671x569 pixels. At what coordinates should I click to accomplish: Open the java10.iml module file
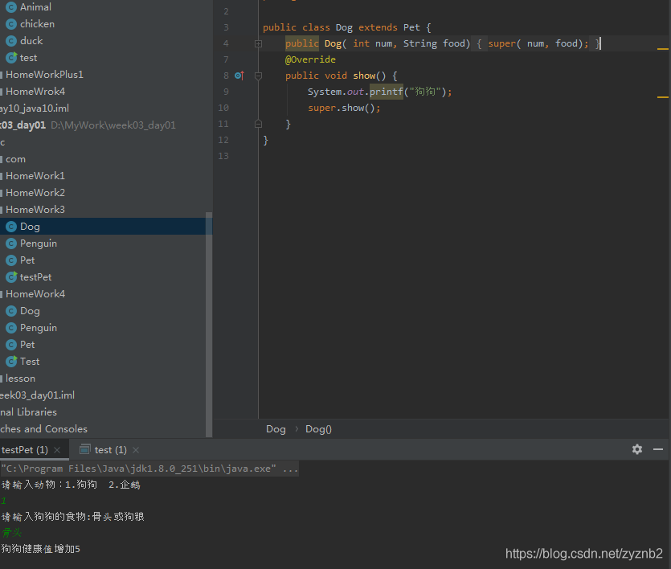[35, 108]
